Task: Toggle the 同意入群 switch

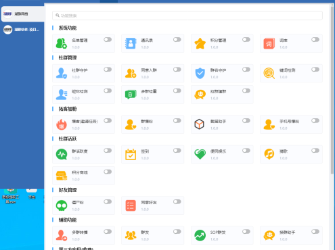Action: pos(177,70)
